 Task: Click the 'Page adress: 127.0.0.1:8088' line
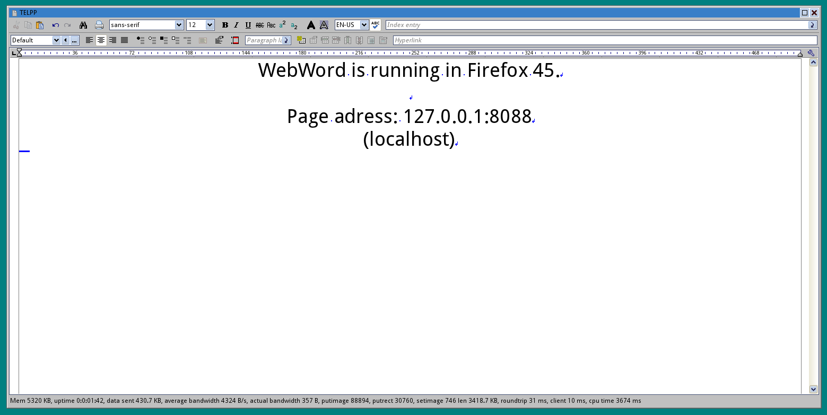409,116
